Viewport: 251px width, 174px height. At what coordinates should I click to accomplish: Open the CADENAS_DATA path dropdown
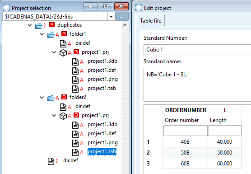(111, 17)
